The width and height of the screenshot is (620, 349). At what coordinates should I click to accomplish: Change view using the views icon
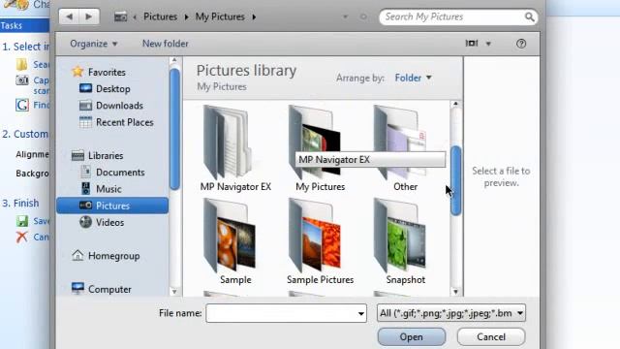point(472,43)
